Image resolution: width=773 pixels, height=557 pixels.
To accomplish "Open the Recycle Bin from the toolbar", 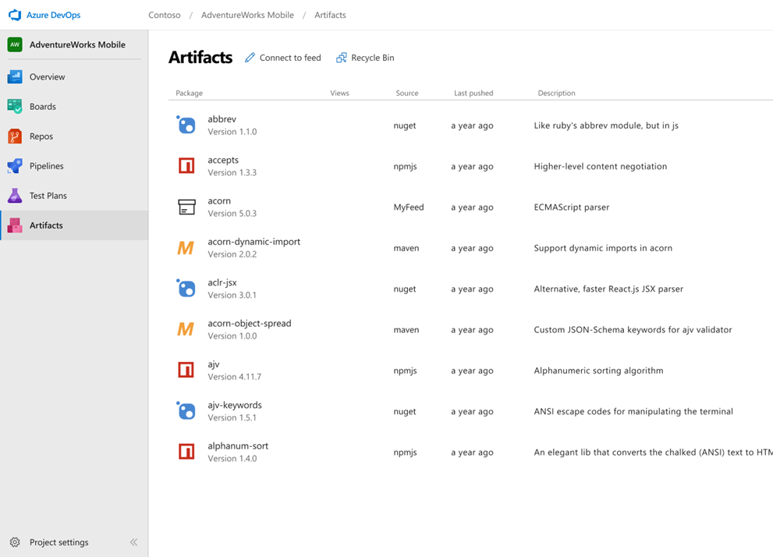I will click(364, 57).
